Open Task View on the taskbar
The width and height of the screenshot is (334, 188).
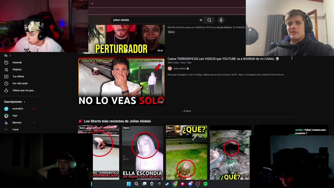(x=144, y=184)
